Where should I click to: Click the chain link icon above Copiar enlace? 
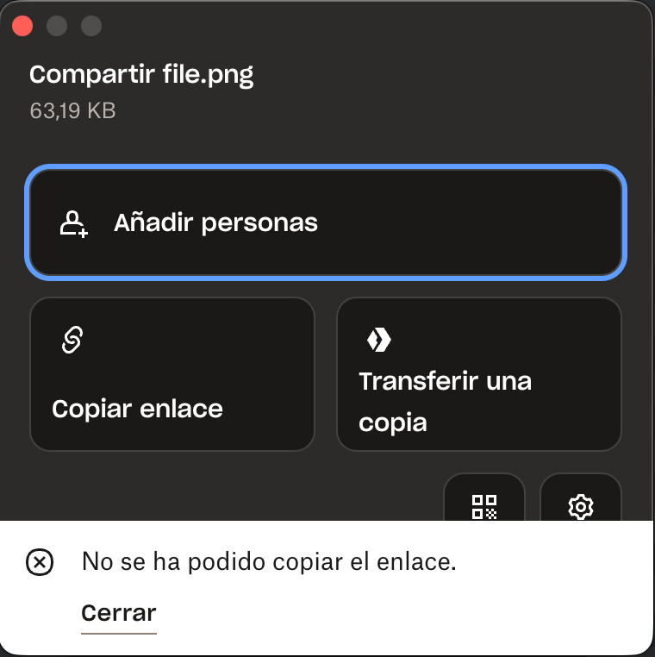click(72, 341)
